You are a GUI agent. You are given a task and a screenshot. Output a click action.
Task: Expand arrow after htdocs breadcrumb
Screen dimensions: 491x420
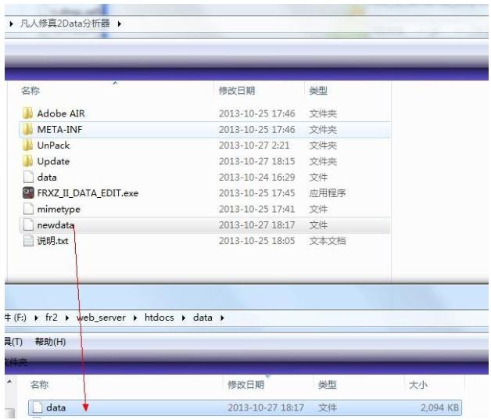coord(184,318)
